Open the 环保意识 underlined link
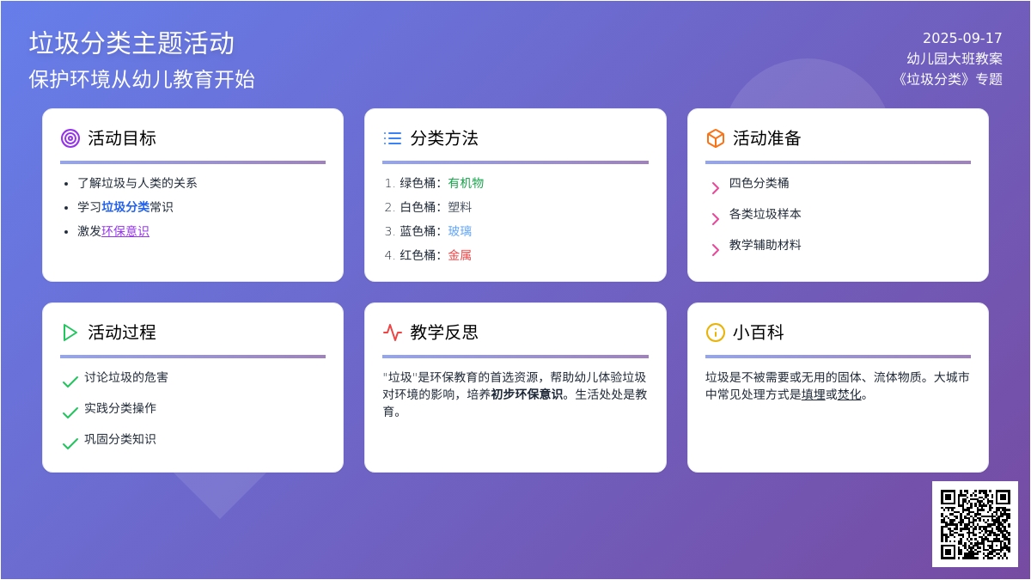 tap(125, 231)
